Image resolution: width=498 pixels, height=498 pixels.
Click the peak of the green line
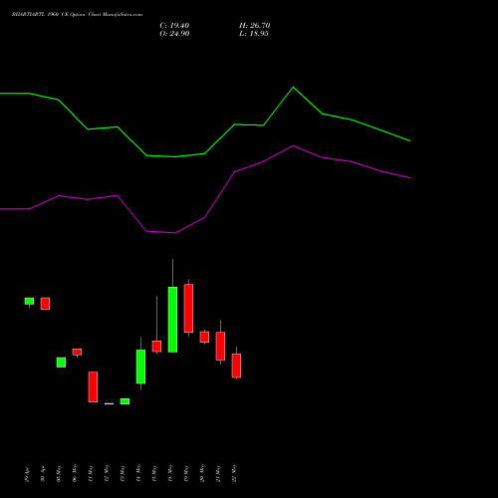click(x=293, y=88)
